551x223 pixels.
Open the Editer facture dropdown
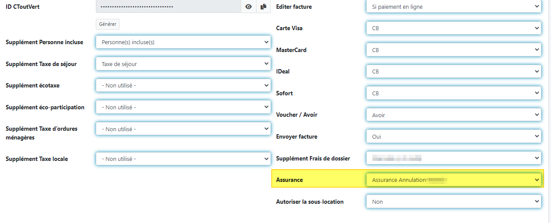(x=453, y=7)
